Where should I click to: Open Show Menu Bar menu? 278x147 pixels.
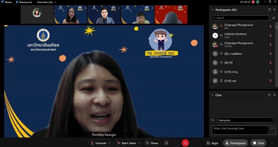coord(47,2)
